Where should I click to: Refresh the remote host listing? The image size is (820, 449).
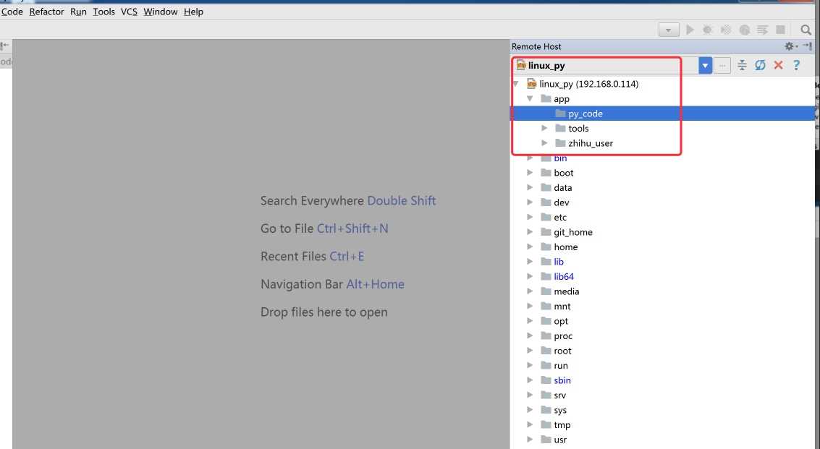760,65
